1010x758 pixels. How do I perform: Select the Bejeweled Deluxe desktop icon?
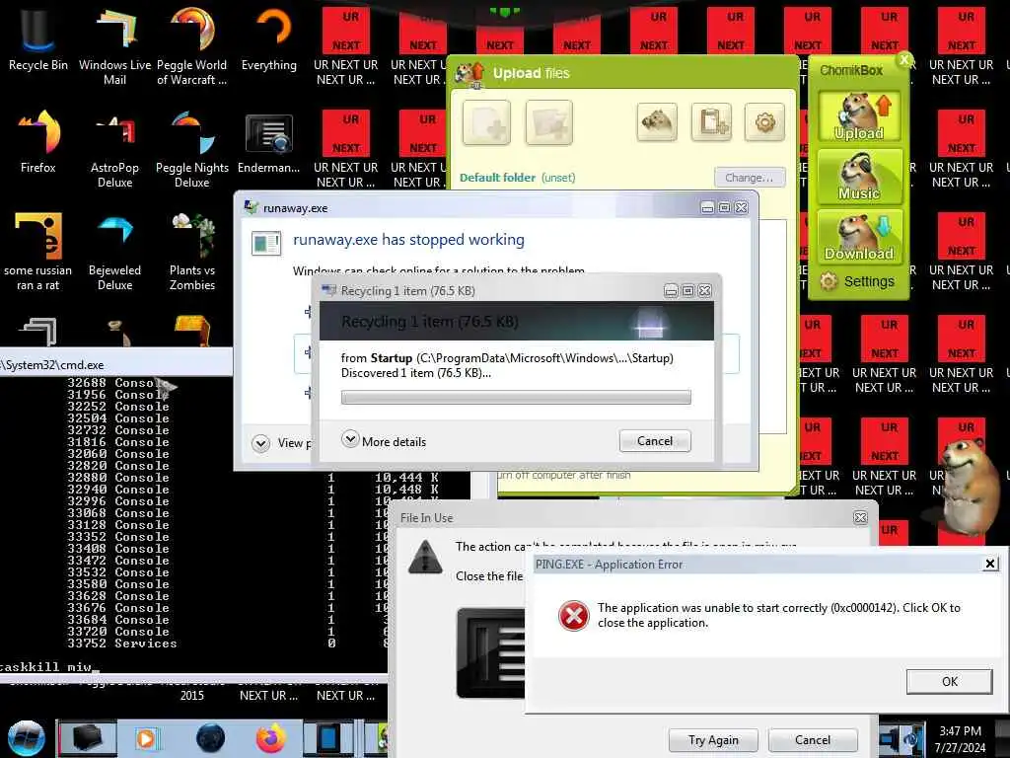[x=114, y=252]
